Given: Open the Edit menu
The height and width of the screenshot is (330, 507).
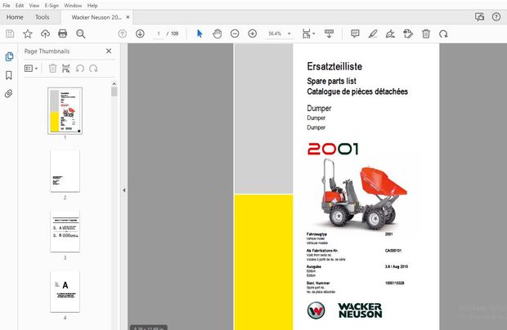Looking at the screenshot, I should (20, 6).
